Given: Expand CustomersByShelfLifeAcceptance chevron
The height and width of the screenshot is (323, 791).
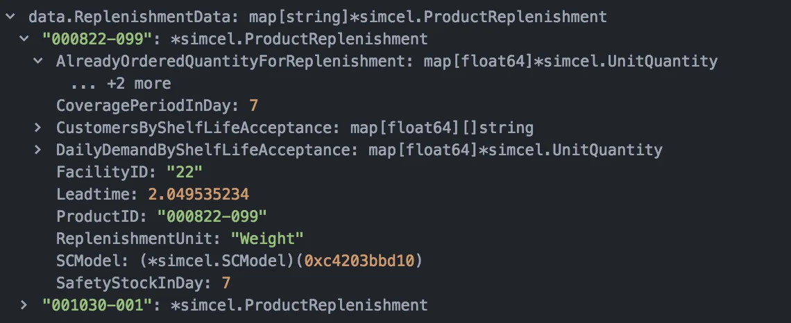Looking at the screenshot, I should pos(37,128).
